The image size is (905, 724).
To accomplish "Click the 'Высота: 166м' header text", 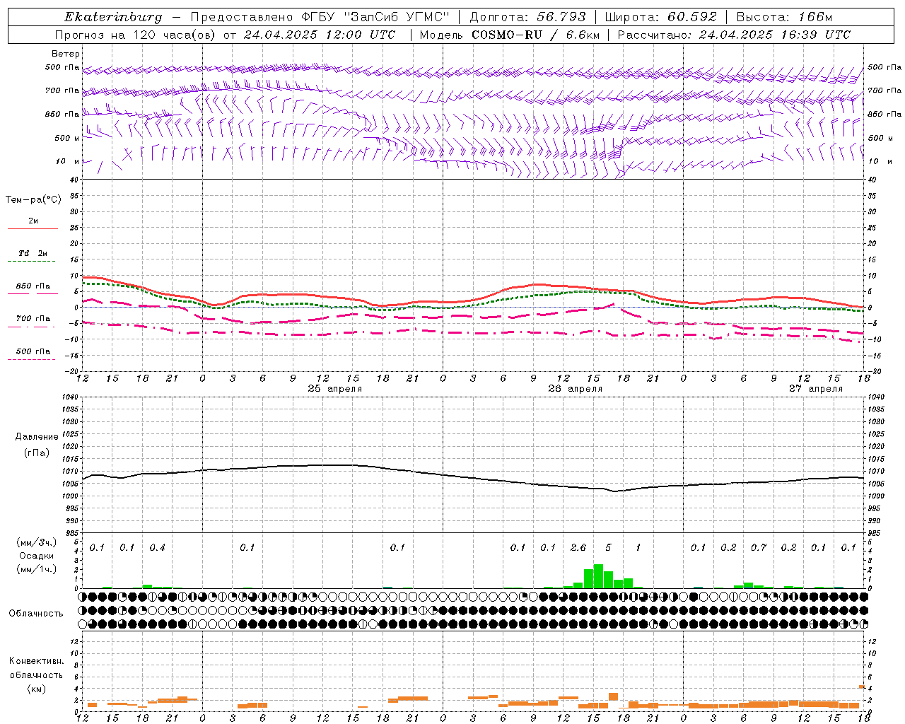I will [x=784, y=17].
